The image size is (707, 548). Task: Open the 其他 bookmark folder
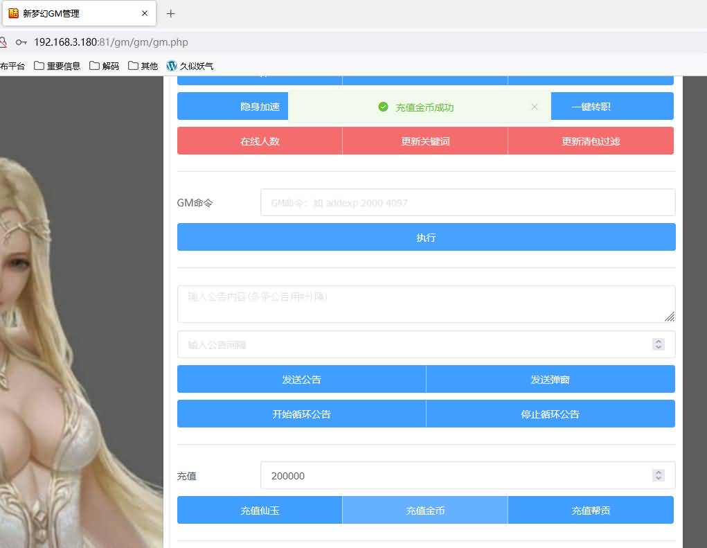tap(143, 67)
